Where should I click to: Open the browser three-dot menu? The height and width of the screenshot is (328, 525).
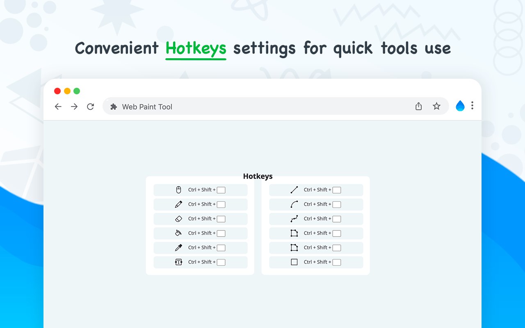pyautogui.click(x=472, y=106)
